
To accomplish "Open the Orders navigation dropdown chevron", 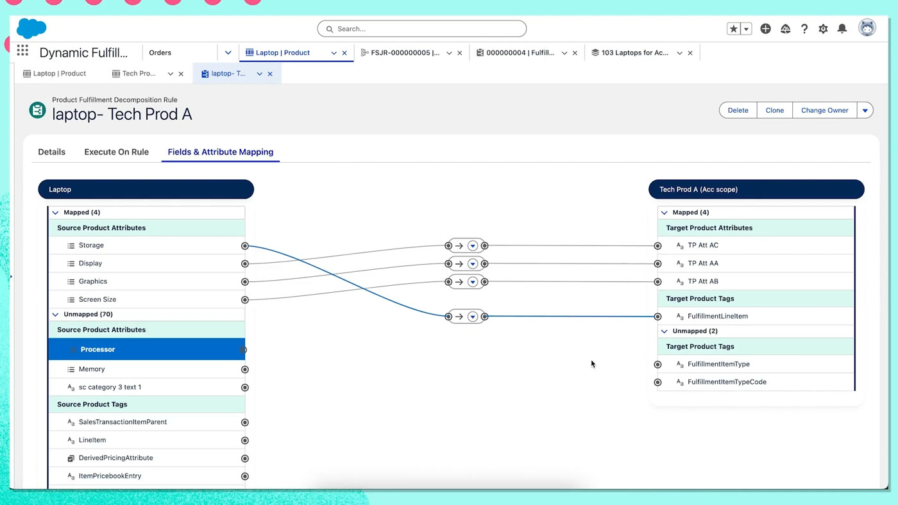I will (x=228, y=53).
